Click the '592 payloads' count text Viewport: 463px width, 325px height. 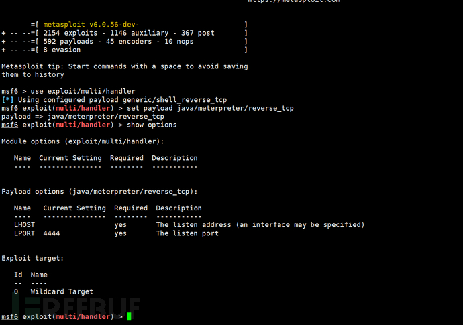point(68,42)
